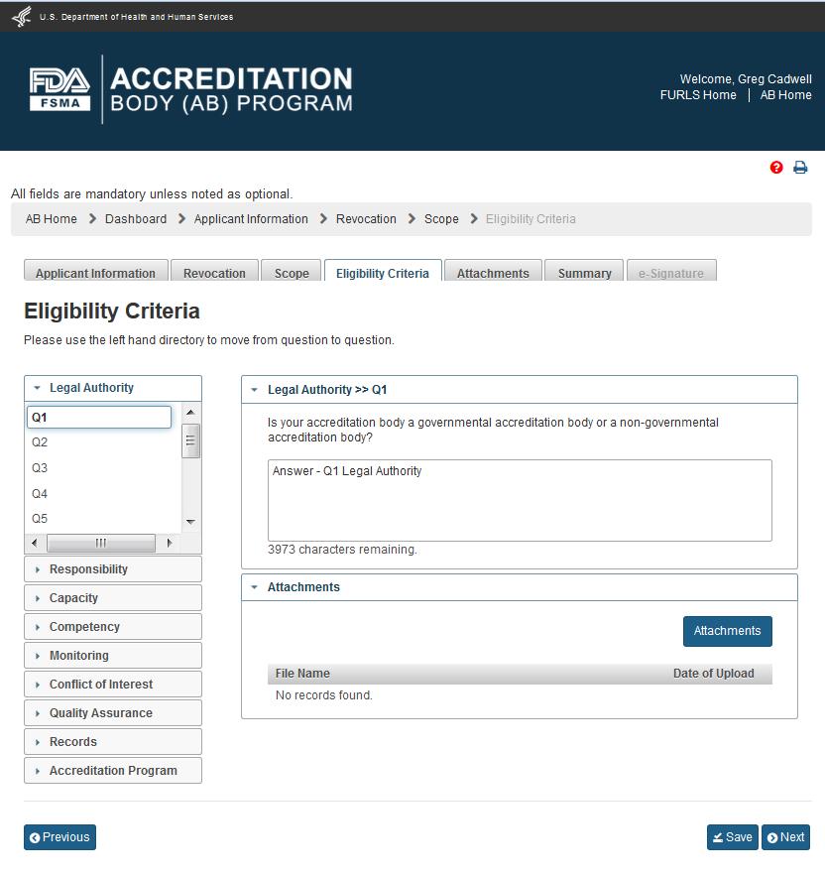Expand the Conflict of Interest section
The image size is (825, 876).
tap(101, 685)
